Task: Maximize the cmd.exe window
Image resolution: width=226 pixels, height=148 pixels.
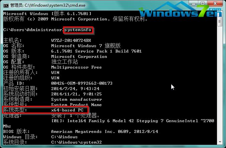Action: coord(203,3)
